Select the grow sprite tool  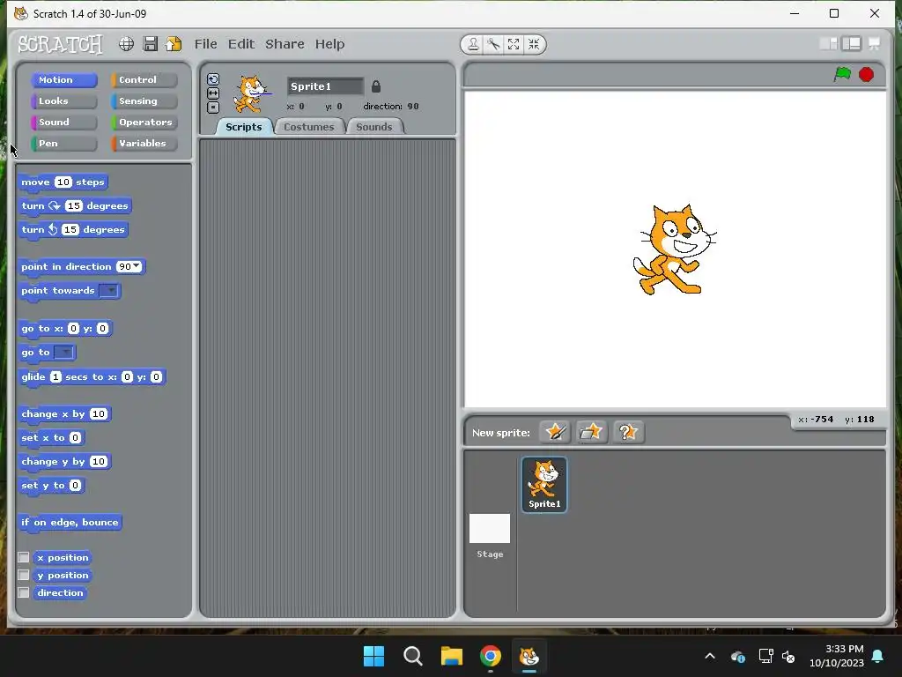click(514, 44)
